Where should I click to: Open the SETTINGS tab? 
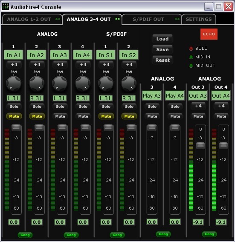(x=199, y=19)
